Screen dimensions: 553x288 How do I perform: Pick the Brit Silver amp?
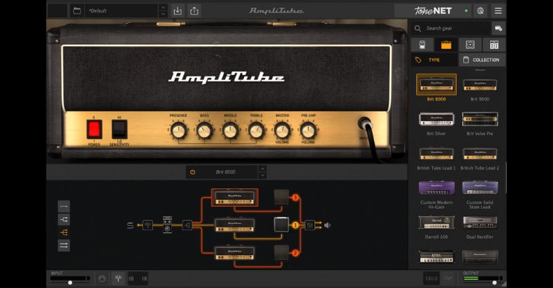coord(436,119)
